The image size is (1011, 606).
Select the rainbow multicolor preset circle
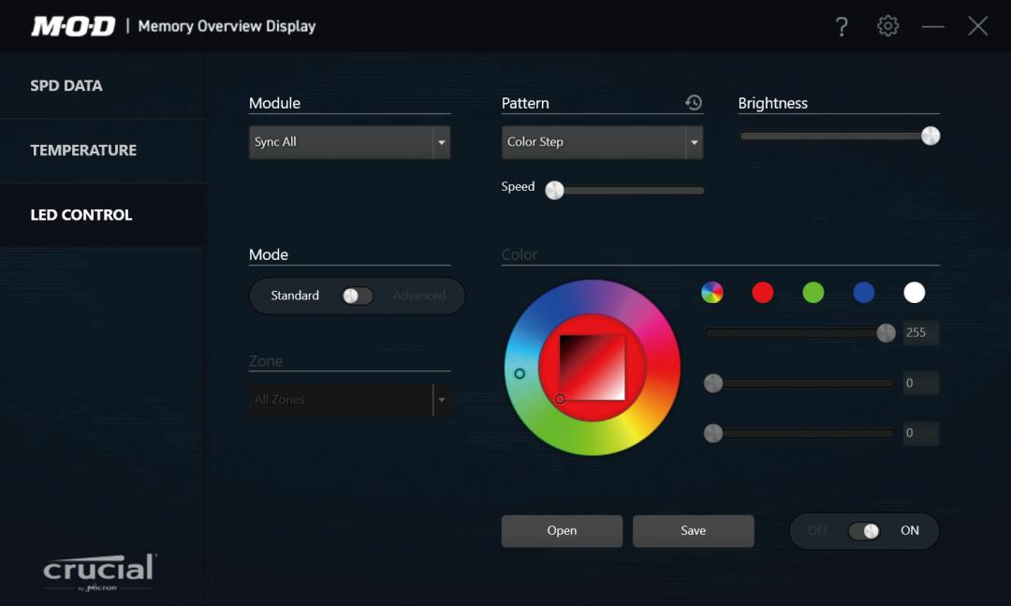point(712,293)
